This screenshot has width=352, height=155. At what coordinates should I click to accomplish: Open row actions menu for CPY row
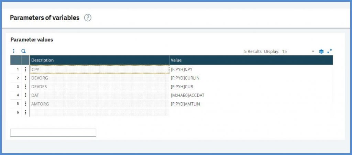tap(25, 69)
